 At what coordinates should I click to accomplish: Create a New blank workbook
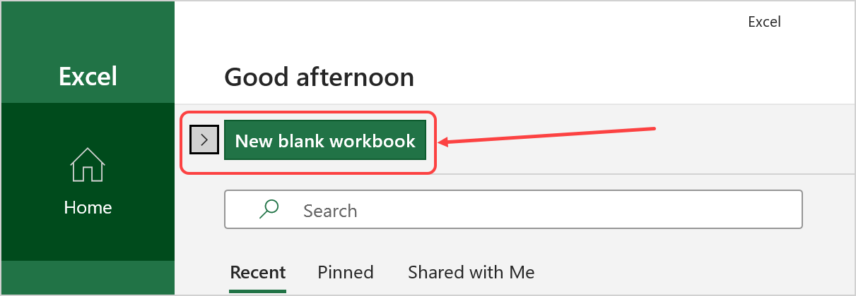click(325, 140)
